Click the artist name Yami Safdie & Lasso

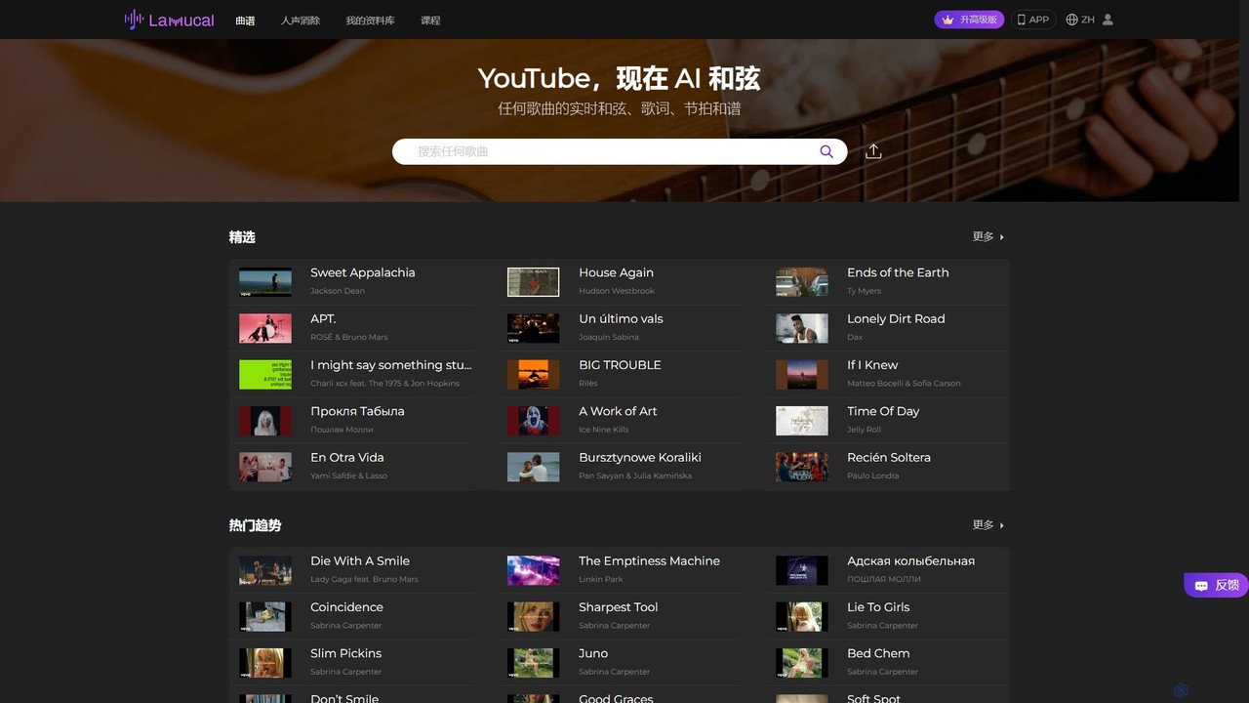[x=348, y=476]
